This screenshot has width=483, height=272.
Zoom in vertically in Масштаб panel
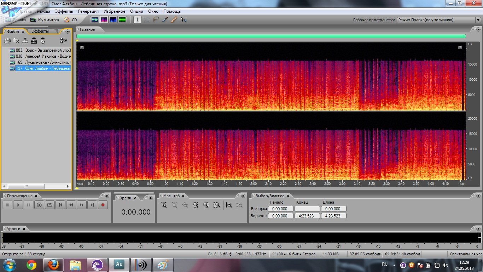click(x=229, y=205)
